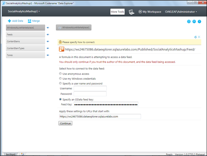Send a smile with happy face icon

click(x=189, y=21)
